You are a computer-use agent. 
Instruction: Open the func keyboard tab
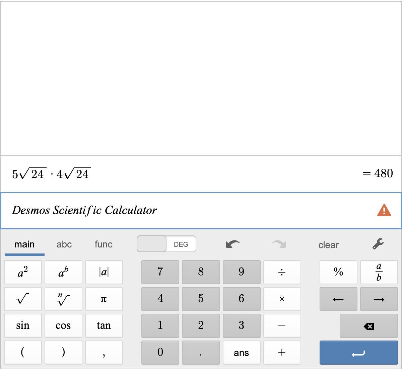pos(104,244)
